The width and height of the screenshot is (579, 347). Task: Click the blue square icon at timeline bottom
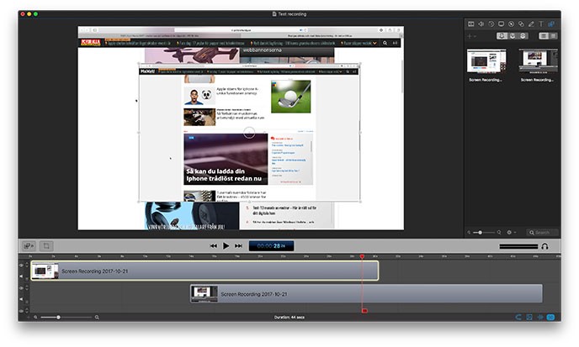[x=529, y=317]
